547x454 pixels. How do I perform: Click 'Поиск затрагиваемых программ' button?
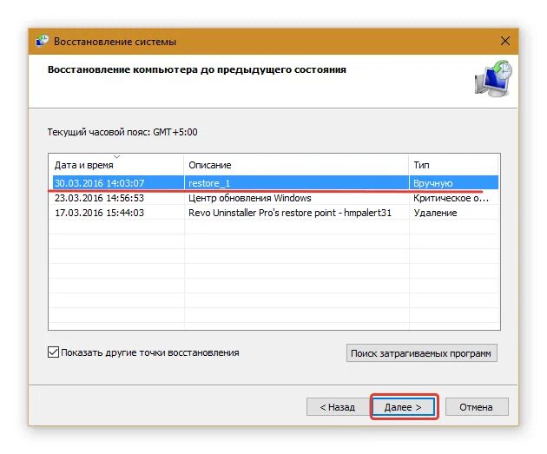[421, 353]
